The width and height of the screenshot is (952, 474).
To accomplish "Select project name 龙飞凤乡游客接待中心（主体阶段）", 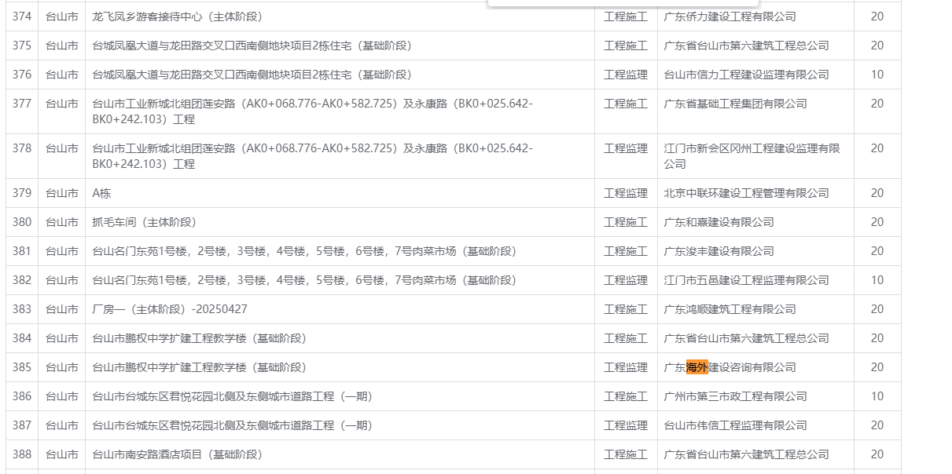I will [x=178, y=16].
